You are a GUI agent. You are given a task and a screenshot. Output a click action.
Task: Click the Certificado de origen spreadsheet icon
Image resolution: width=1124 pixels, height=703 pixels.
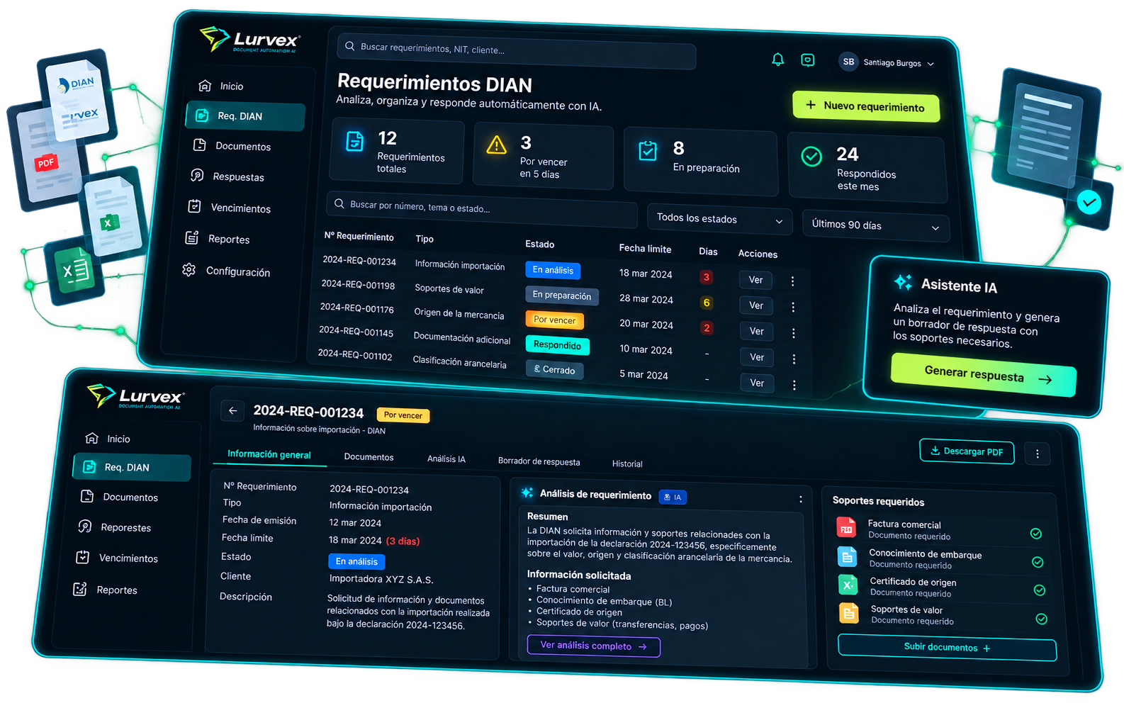coord(848,585)
